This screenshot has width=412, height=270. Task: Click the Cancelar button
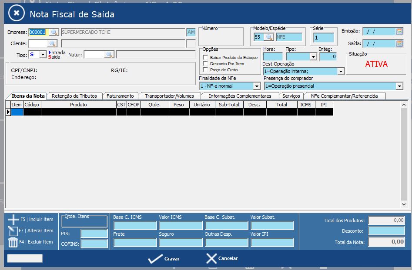[222, 259]
